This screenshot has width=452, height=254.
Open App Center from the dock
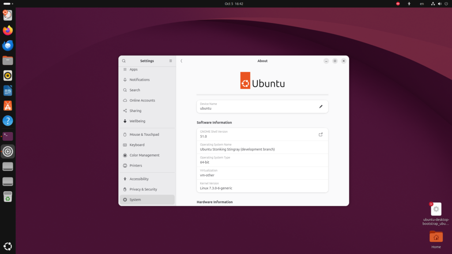click(x=8, y=106)
